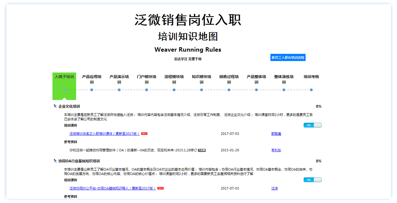Click the 企业文化培训 section heading
The width and height of the screenshot is (397, 203).
point(69,106)
